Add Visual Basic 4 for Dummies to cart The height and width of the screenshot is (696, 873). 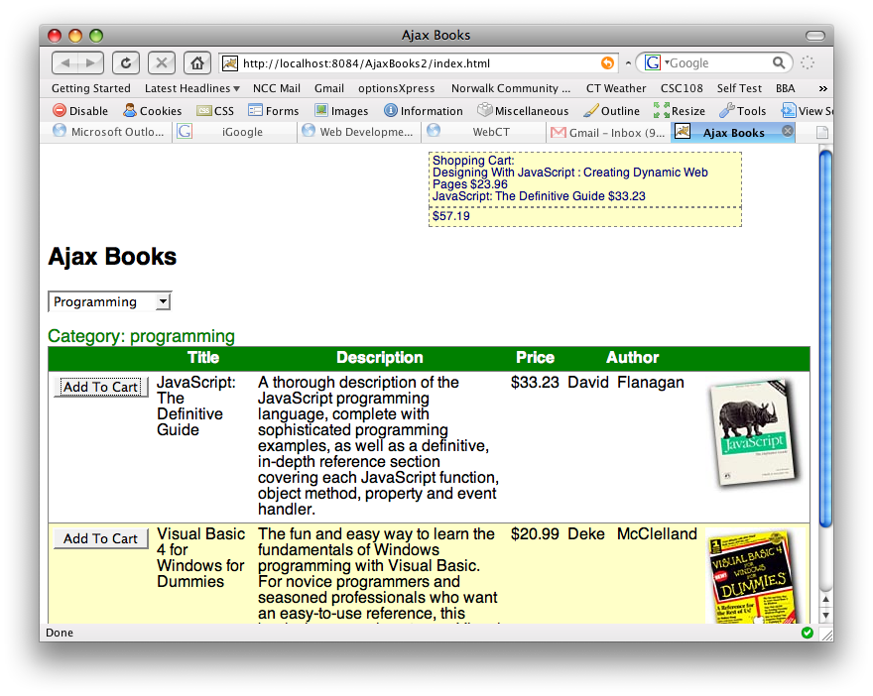(101, 538)
